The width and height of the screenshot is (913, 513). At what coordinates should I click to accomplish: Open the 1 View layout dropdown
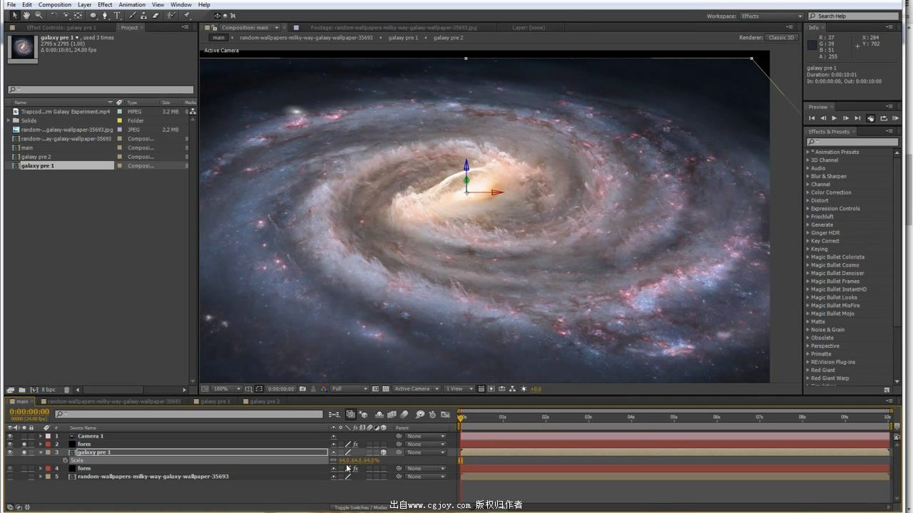click(459, 389)
